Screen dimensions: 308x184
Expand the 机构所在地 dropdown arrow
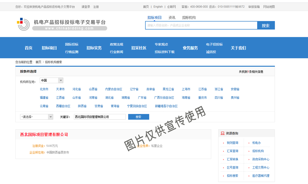[60, 80]
